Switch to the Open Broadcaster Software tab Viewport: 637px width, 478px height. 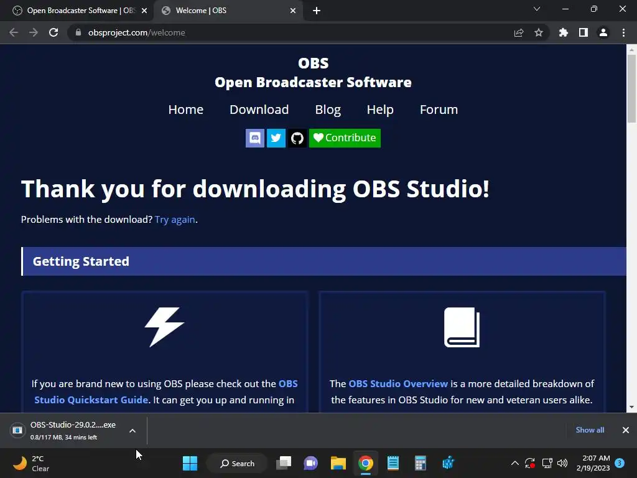pos(77,11)
